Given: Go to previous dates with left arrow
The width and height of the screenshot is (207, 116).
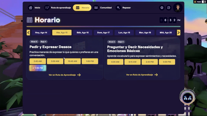Looking at the screenshot, I should (x=28, y=32).
